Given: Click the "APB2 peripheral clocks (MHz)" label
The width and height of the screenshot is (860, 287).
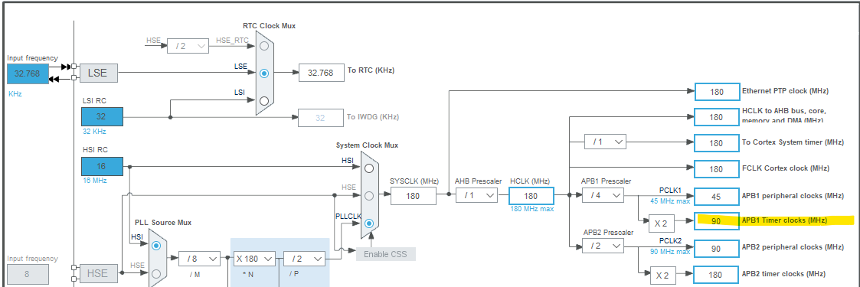Looking at the screenshot, I should [793, 247].
